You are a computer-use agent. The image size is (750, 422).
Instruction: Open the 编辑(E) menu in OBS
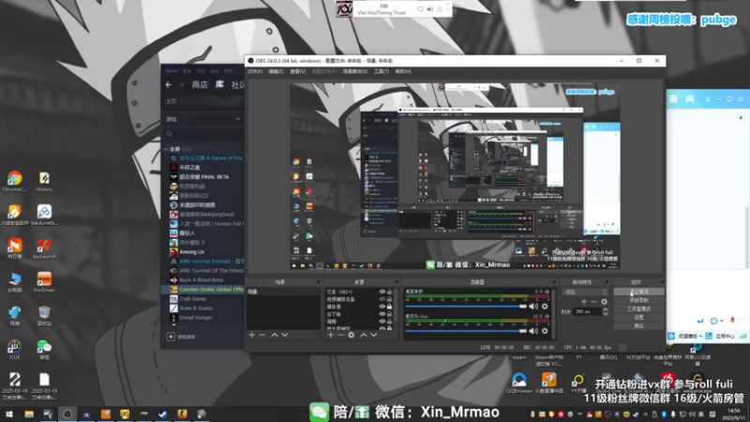(x=276, y=71)
